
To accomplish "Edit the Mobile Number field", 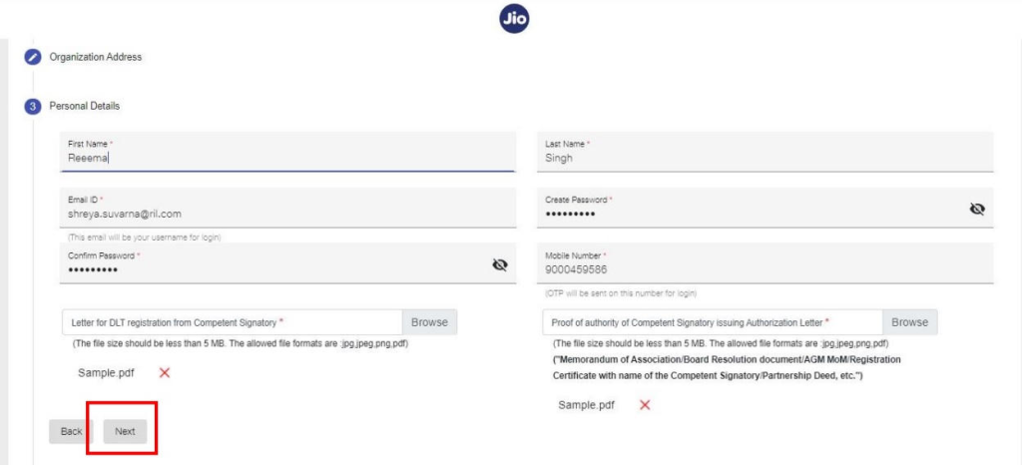I will [766, 263].
